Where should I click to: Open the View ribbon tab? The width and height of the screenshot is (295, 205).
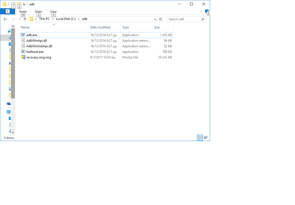[53, 11]
